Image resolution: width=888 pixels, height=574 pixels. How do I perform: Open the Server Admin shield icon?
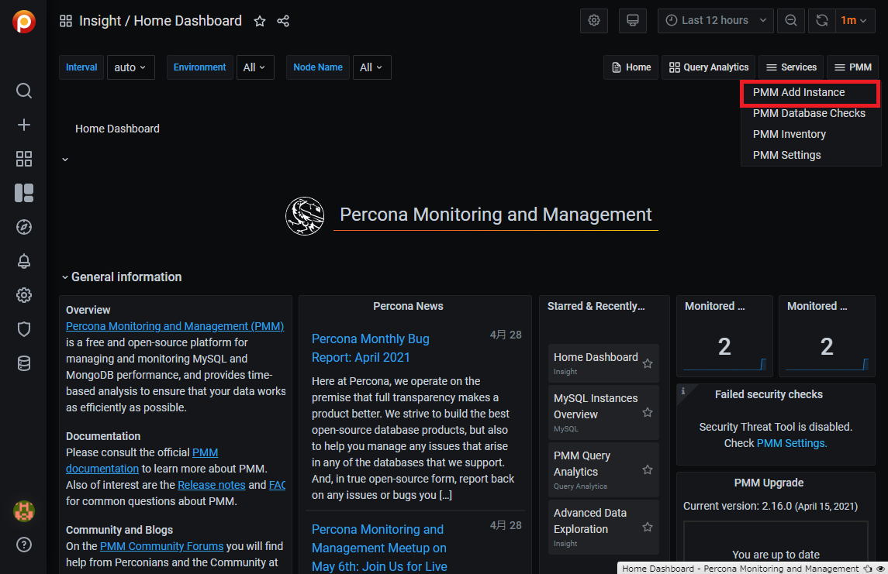point(24,329)
